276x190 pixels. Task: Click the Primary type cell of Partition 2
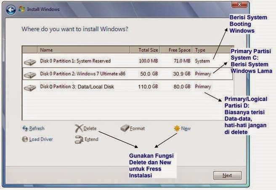coord(203,74)
